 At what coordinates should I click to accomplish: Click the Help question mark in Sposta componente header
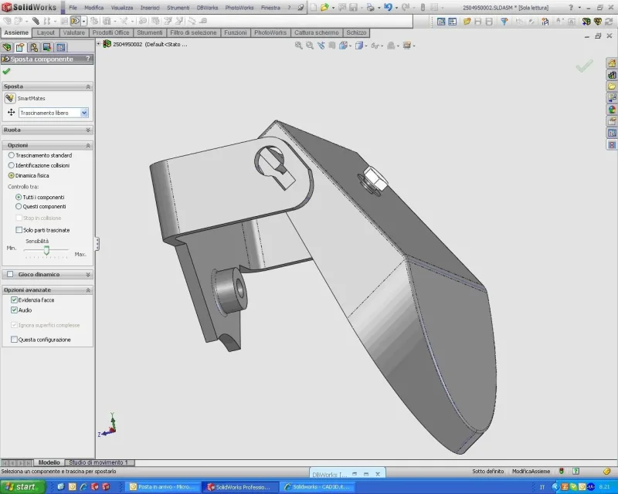88,59
